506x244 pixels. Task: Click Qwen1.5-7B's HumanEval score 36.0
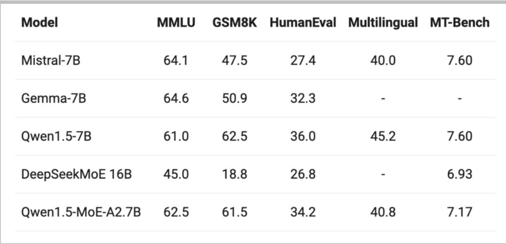[303, 136]
